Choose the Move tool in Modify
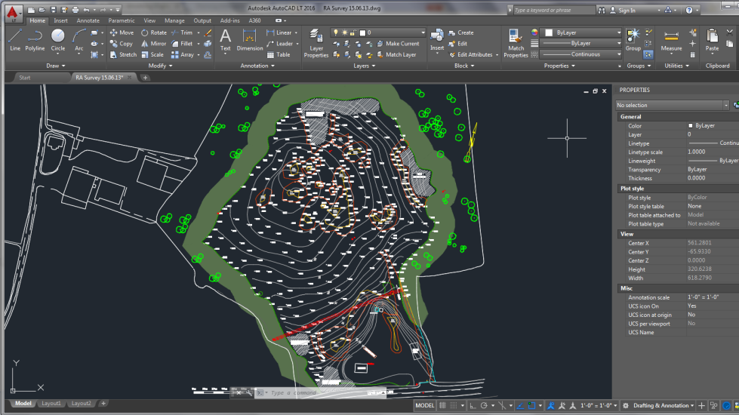 click(x=122, y=32)
